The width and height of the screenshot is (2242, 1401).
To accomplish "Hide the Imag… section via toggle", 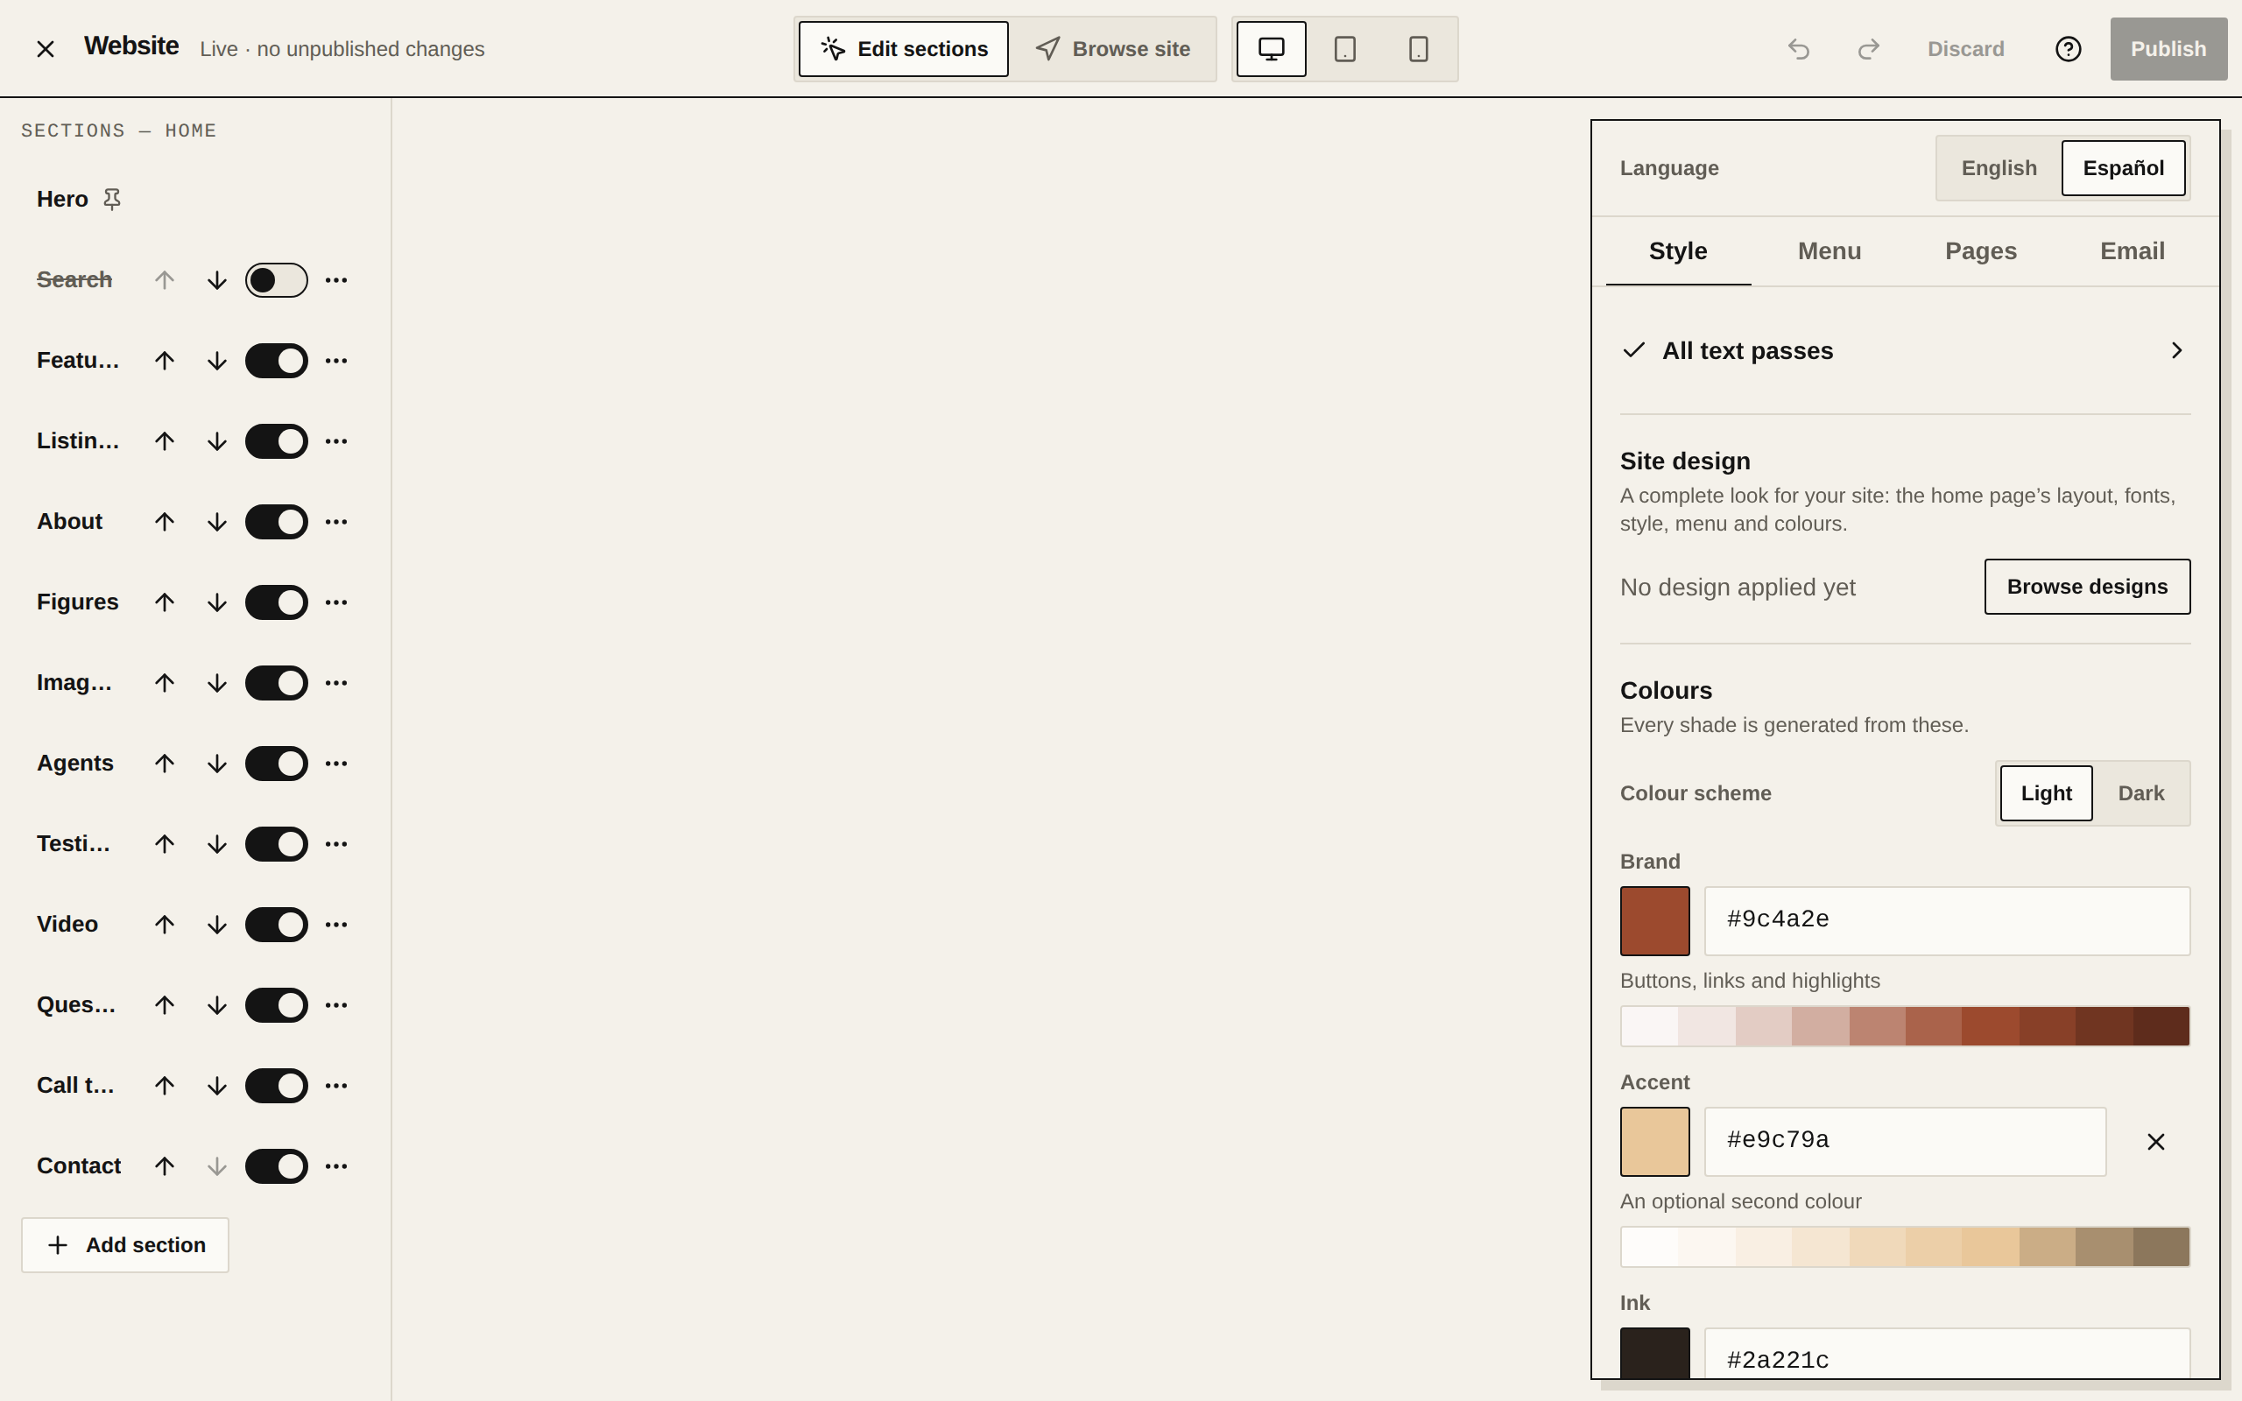I will (276, 683).
